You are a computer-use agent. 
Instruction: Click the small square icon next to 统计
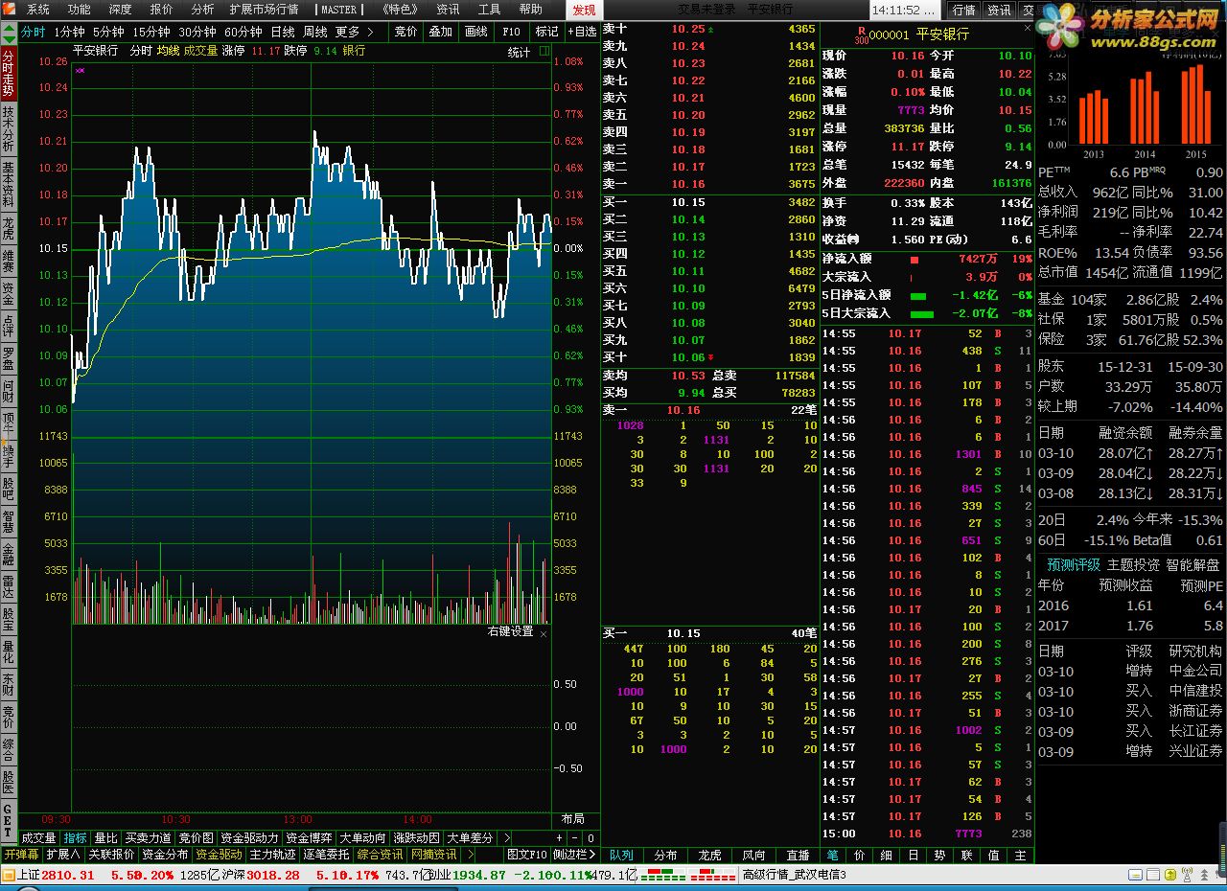click(x=544, y=52)
